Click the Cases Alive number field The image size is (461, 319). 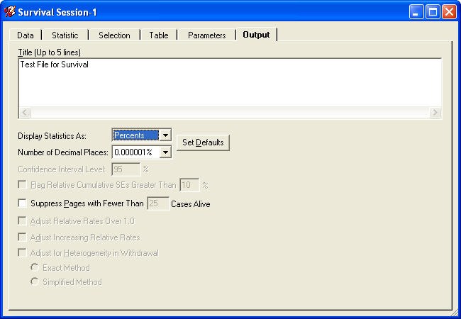coord(157,204)
